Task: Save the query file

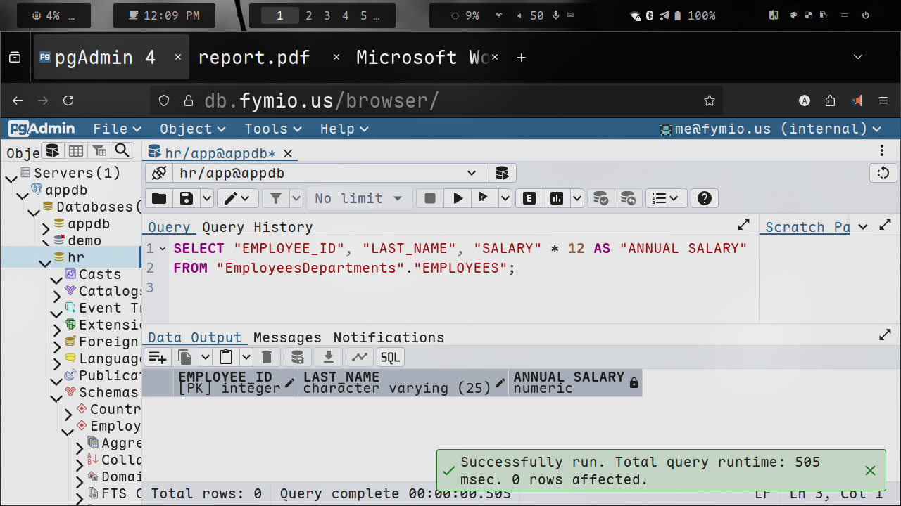Action: 186,199
